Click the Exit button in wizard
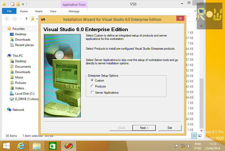Image resolution: width=225 pixels, height=151 pixels. (170, 128)
